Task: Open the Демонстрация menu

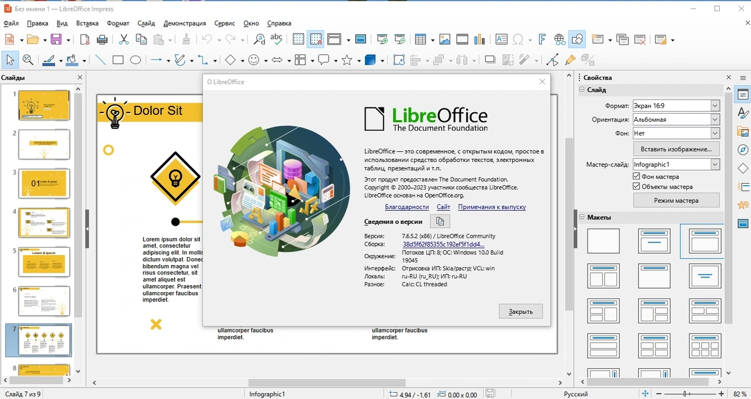Action: pyautogui.click(x=185, y=23)
